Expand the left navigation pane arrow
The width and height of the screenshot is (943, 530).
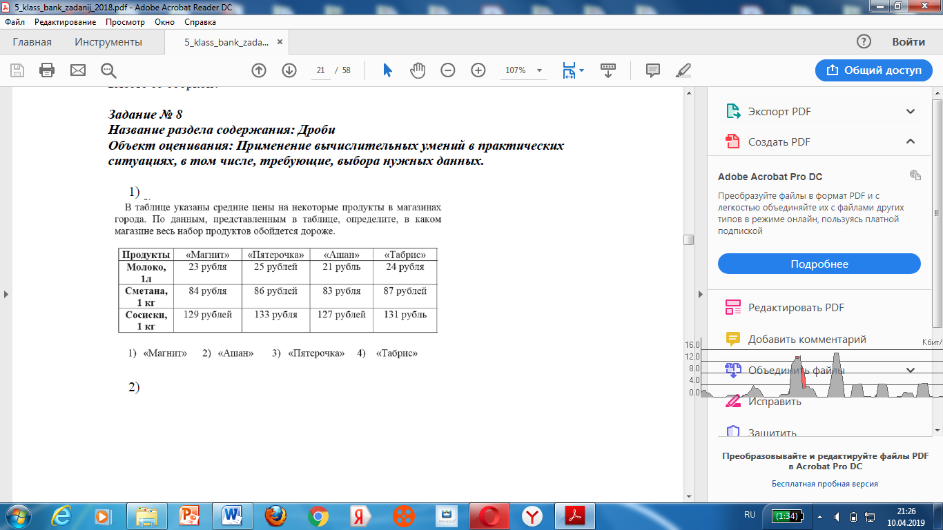tap(6, 294)
